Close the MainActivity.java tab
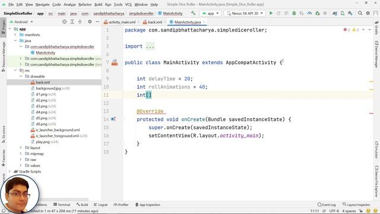Image resolution: width=380 pixels, height=214 pixels. [204, 22]
